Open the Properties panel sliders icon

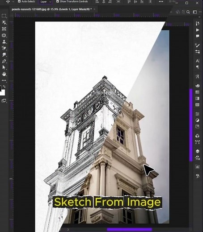(197, 114)
